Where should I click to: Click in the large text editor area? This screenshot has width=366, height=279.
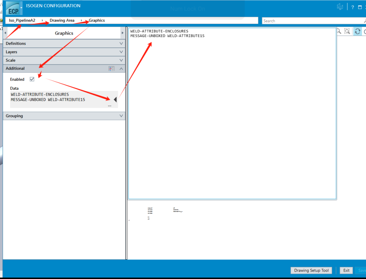(232, 114)
